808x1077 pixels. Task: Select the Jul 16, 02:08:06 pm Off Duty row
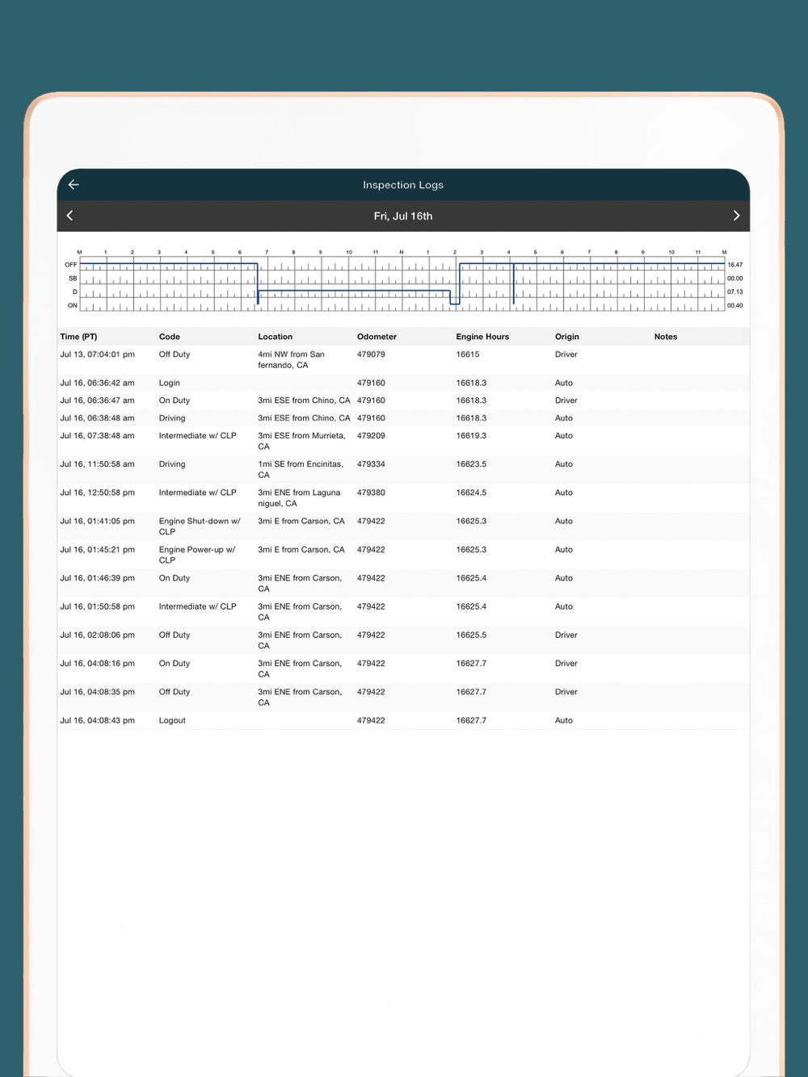tap(403, 640)
